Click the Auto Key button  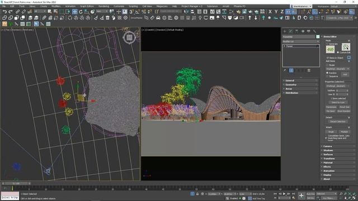310,194
